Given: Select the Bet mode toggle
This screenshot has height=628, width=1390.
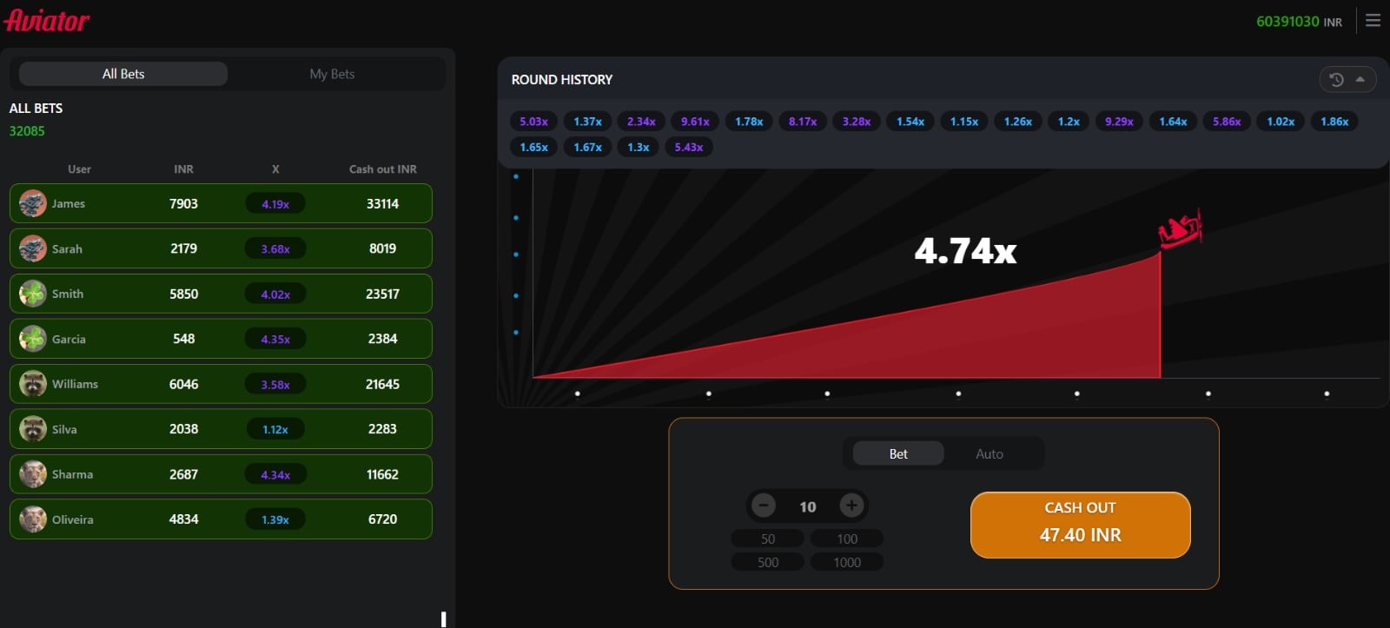Looking at the screenshot, I should 898,453.
